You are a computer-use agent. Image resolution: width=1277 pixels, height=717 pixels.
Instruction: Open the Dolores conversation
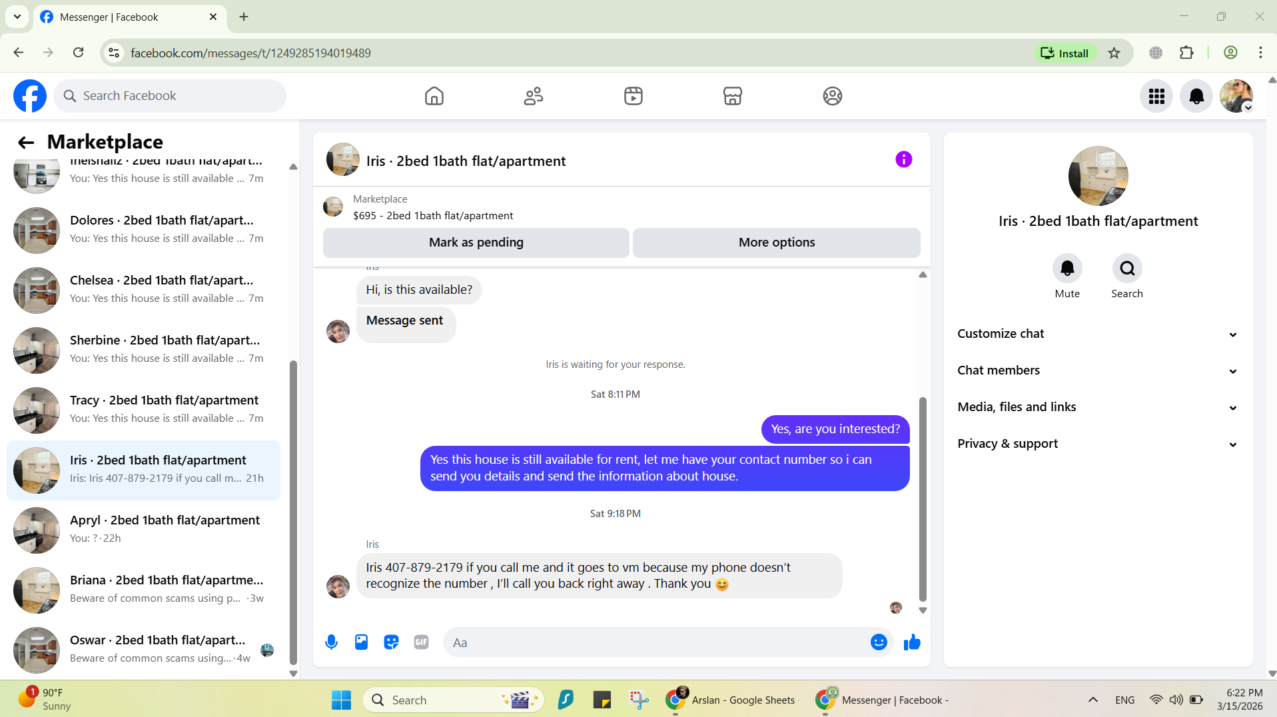(143, 230)
